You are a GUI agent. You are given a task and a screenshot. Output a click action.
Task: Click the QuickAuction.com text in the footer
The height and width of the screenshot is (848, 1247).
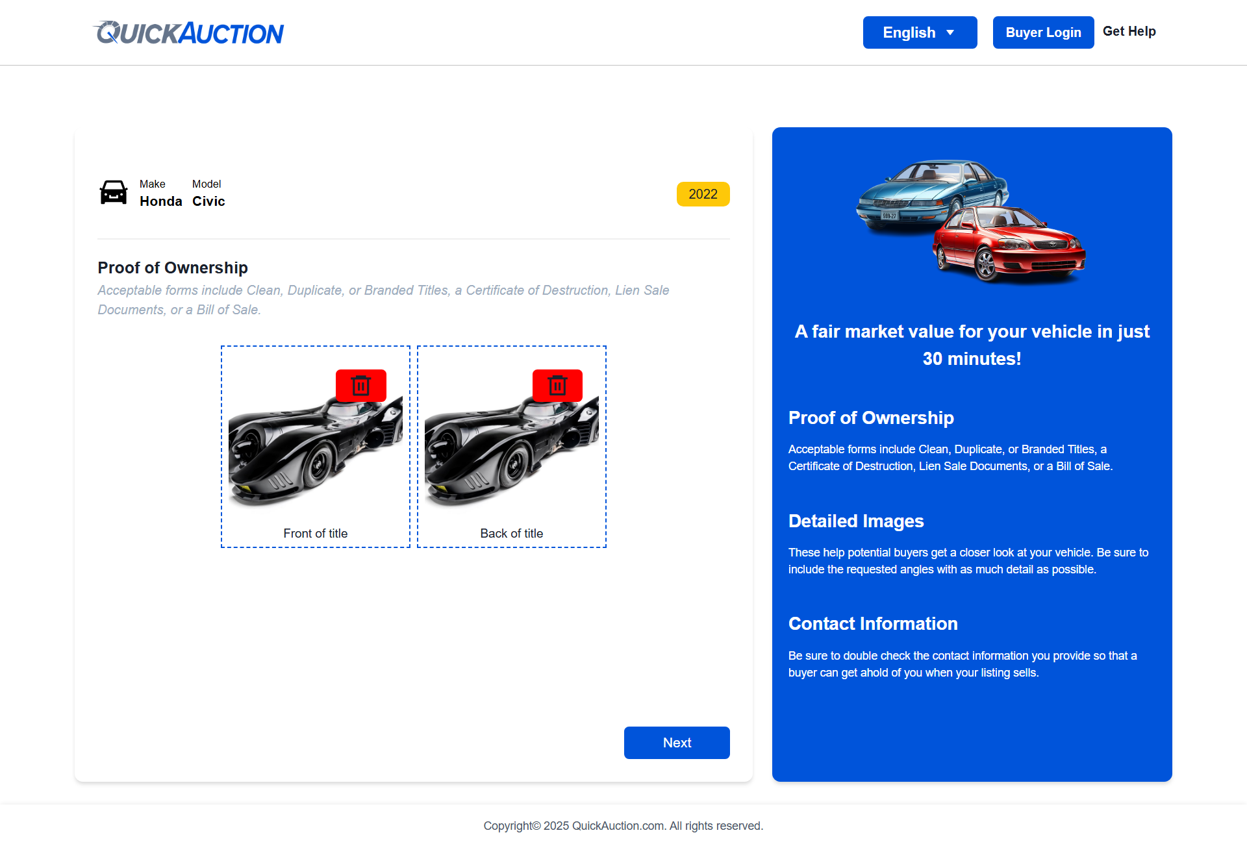[617, 825]
